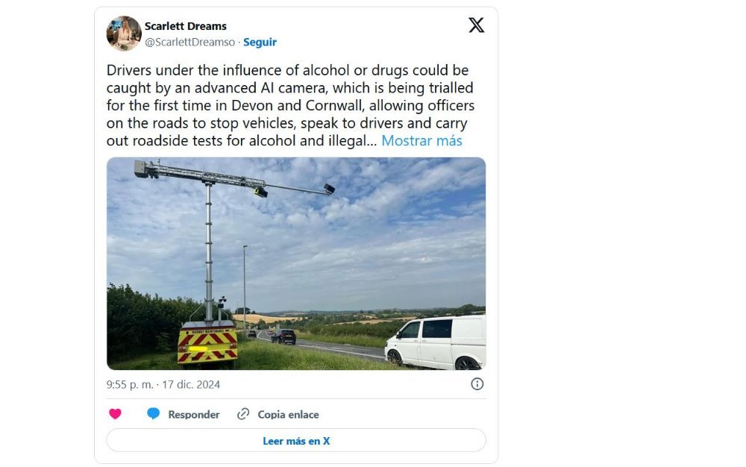Click the tweet body text
746x467 pixels.
point(290,106)
